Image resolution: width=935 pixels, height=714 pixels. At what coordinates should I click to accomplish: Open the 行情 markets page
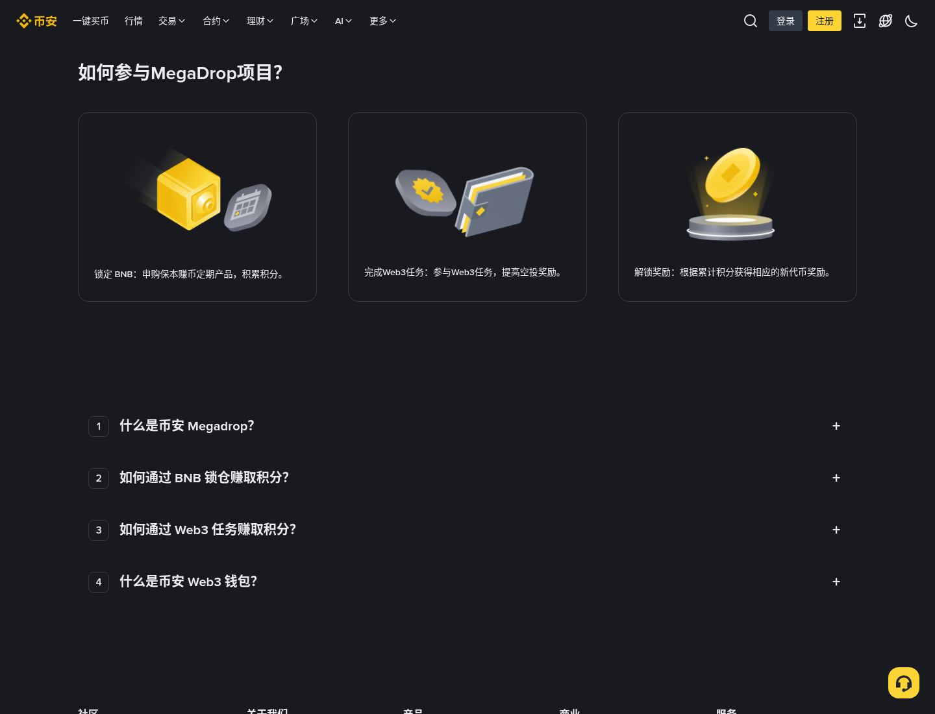click(134, 21)
